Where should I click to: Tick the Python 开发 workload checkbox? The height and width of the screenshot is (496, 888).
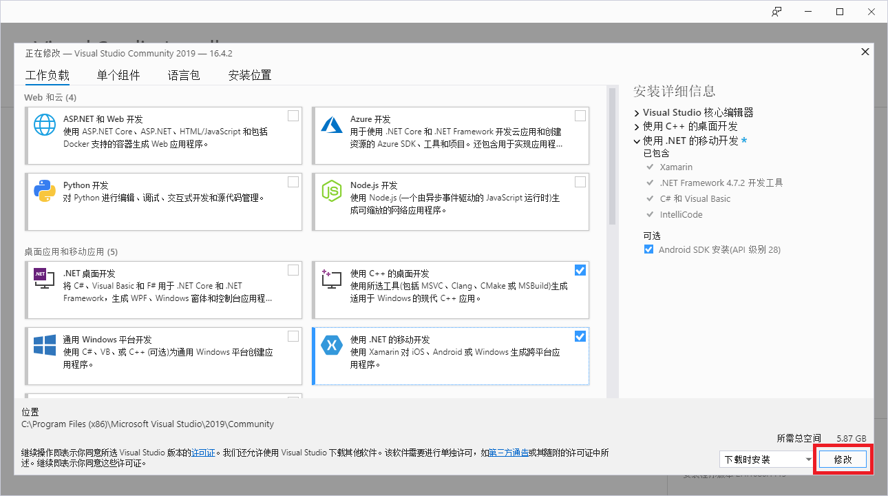[x=293, y=182]
